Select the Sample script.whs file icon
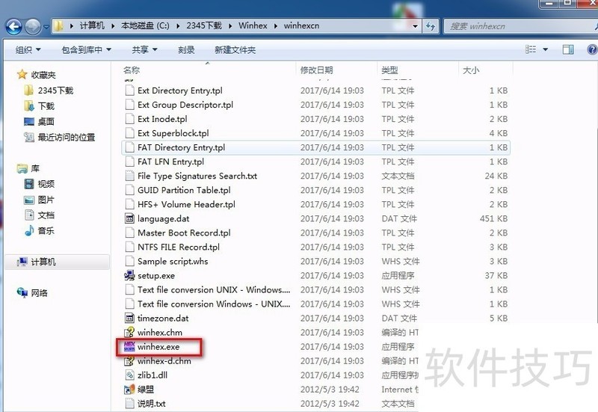 pos(129,261)
